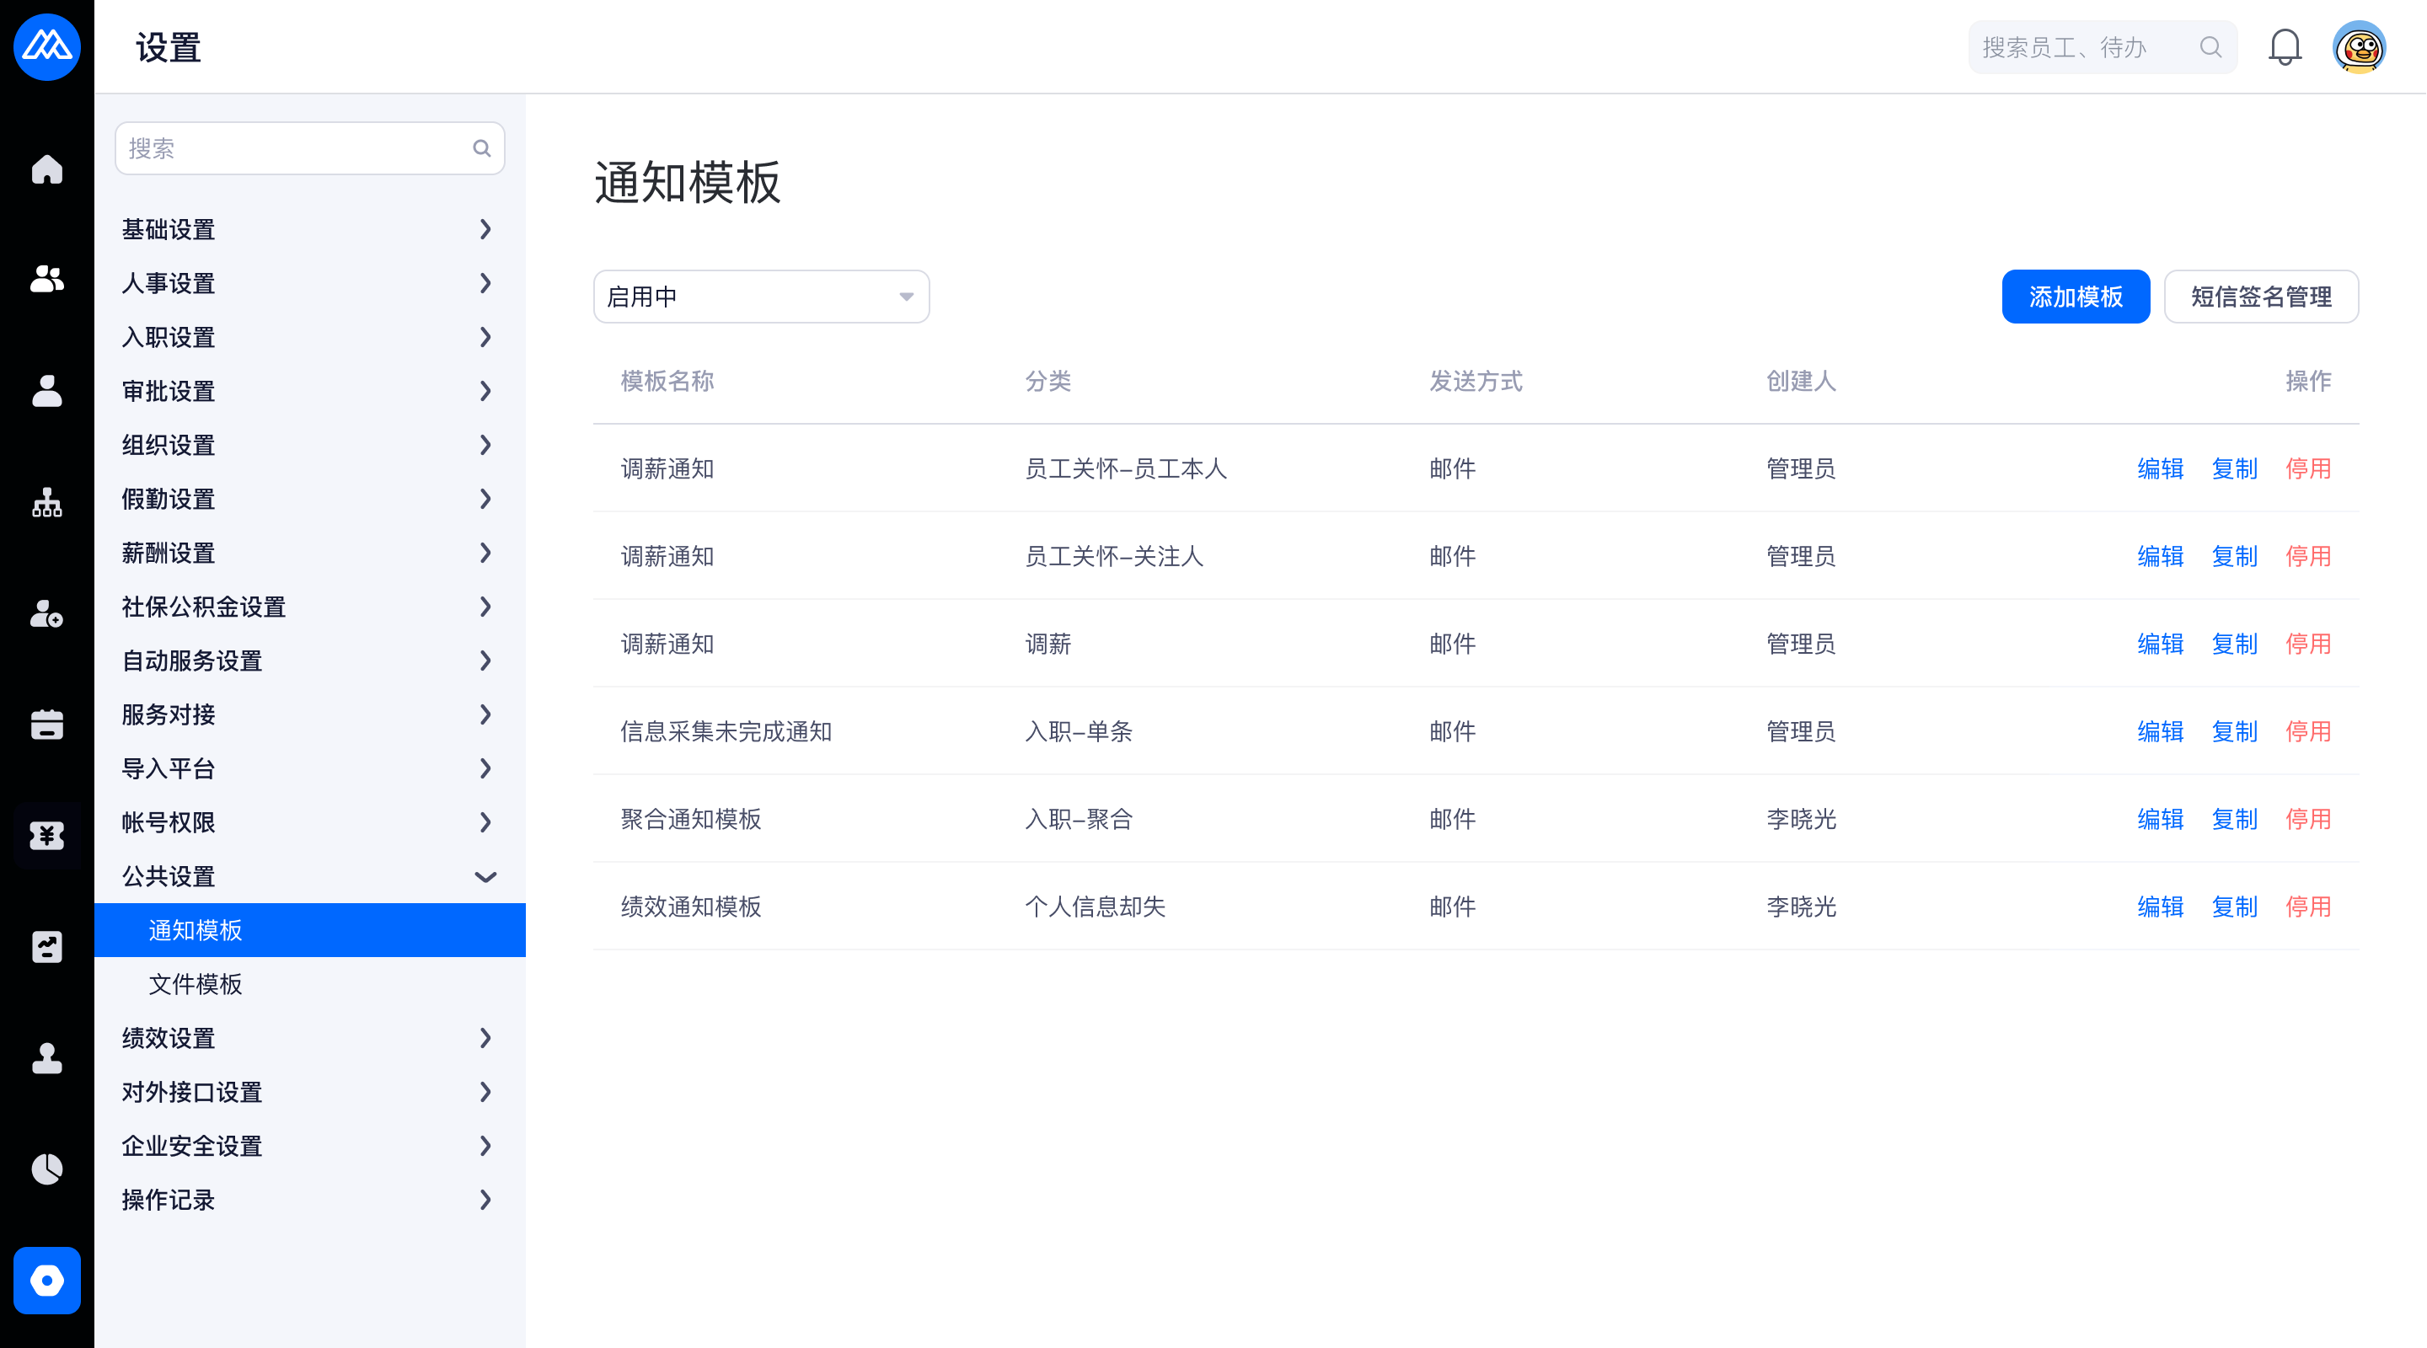Open the notifications bell
This screenshot has width=2427, height=1348.
click(x=2285, y=47)
